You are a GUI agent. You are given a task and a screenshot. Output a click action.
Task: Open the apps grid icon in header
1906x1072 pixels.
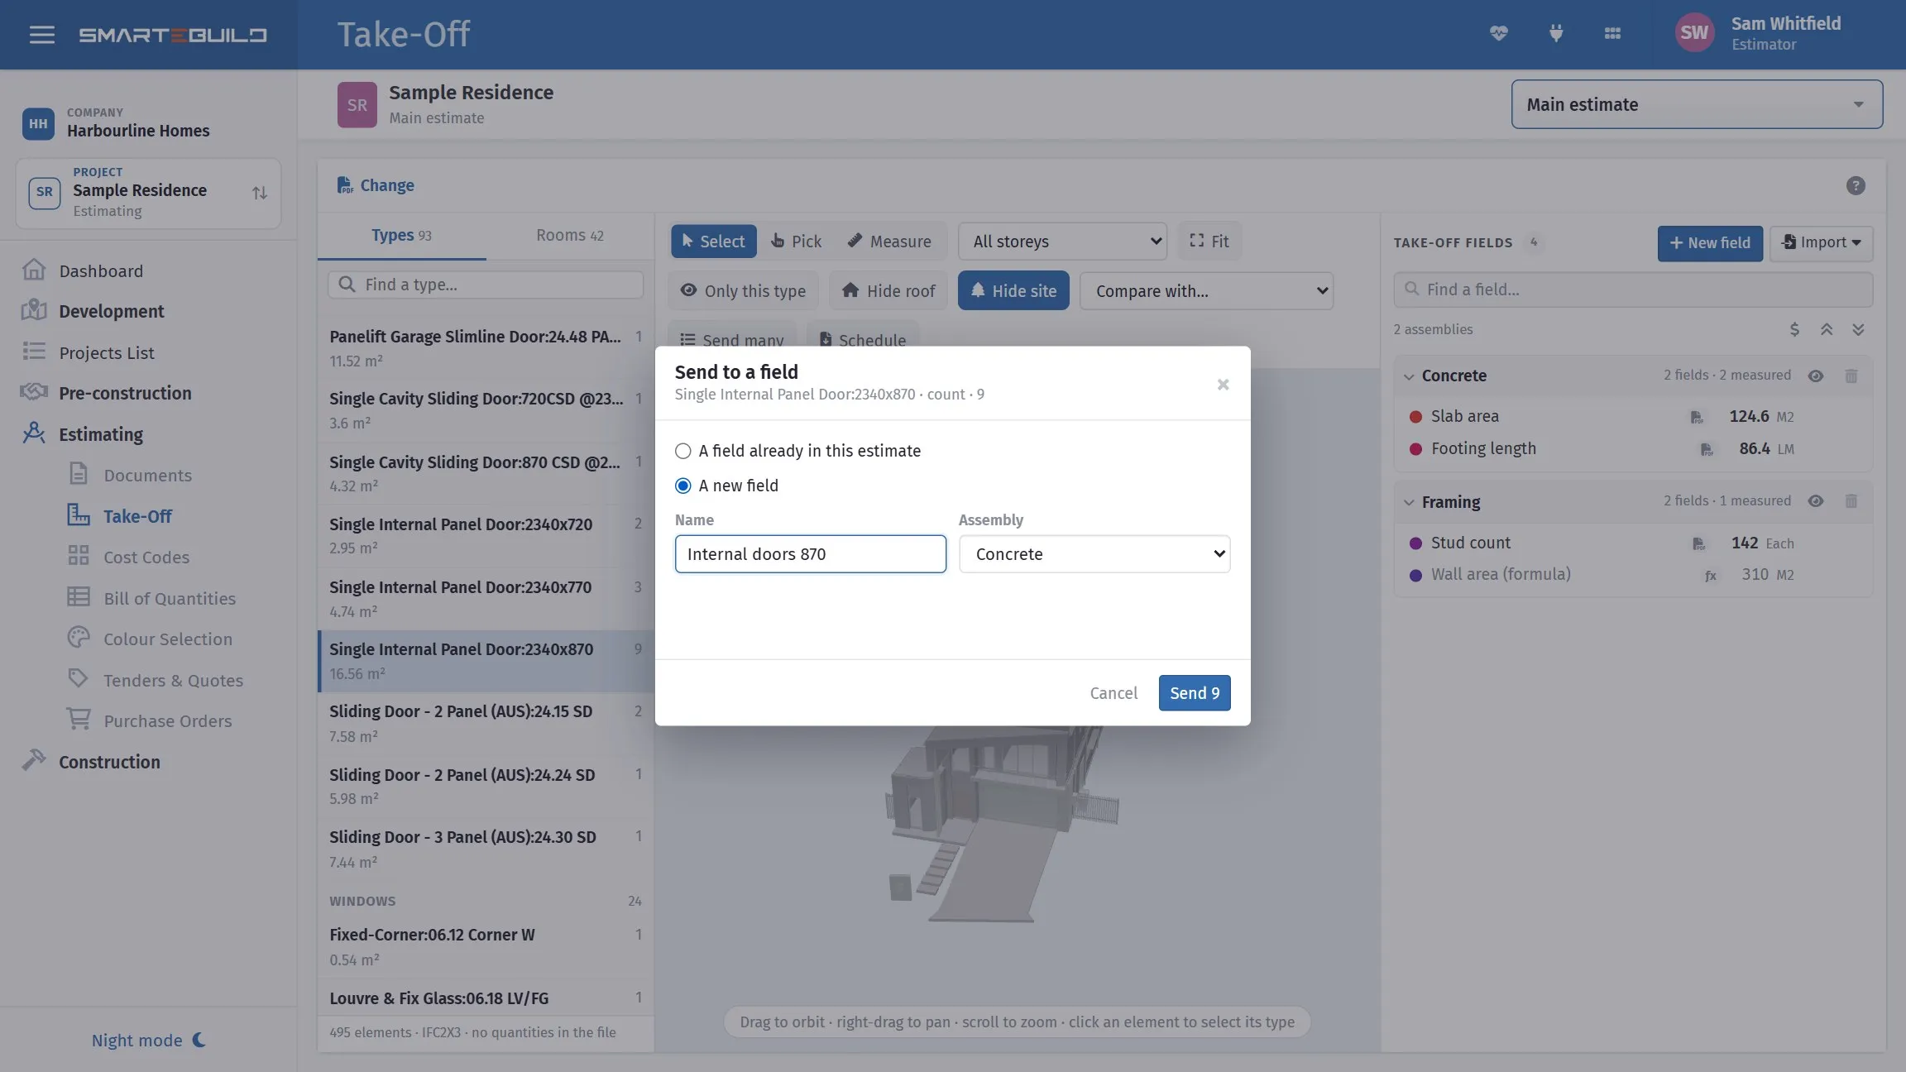[x=1612, y=33]
